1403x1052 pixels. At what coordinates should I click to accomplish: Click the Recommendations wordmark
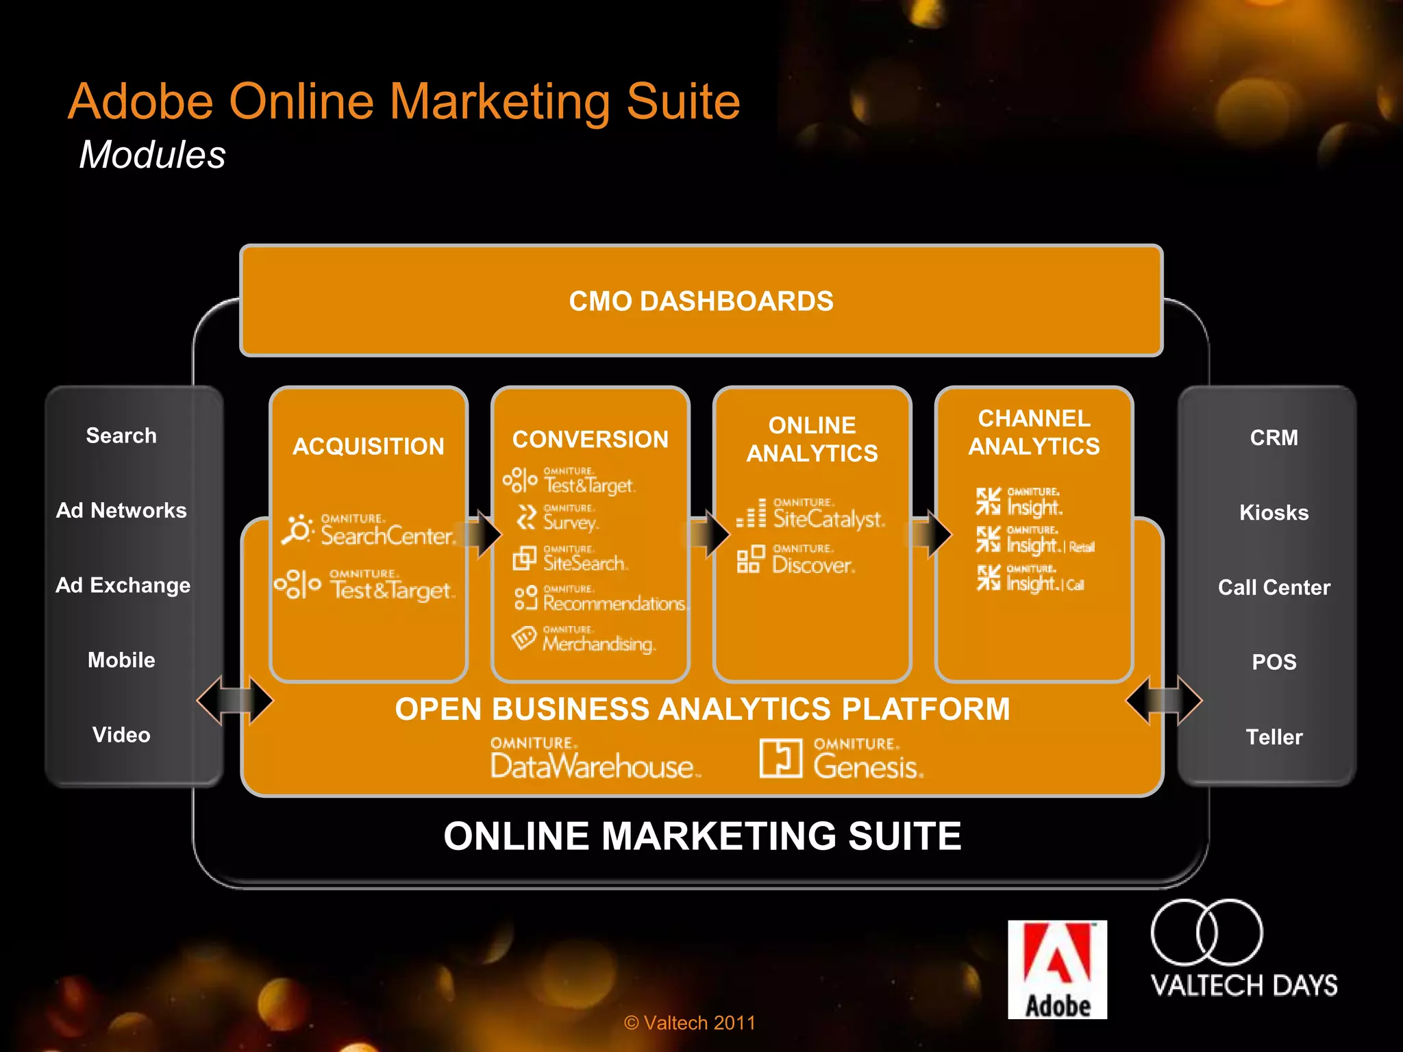point(617,599)
